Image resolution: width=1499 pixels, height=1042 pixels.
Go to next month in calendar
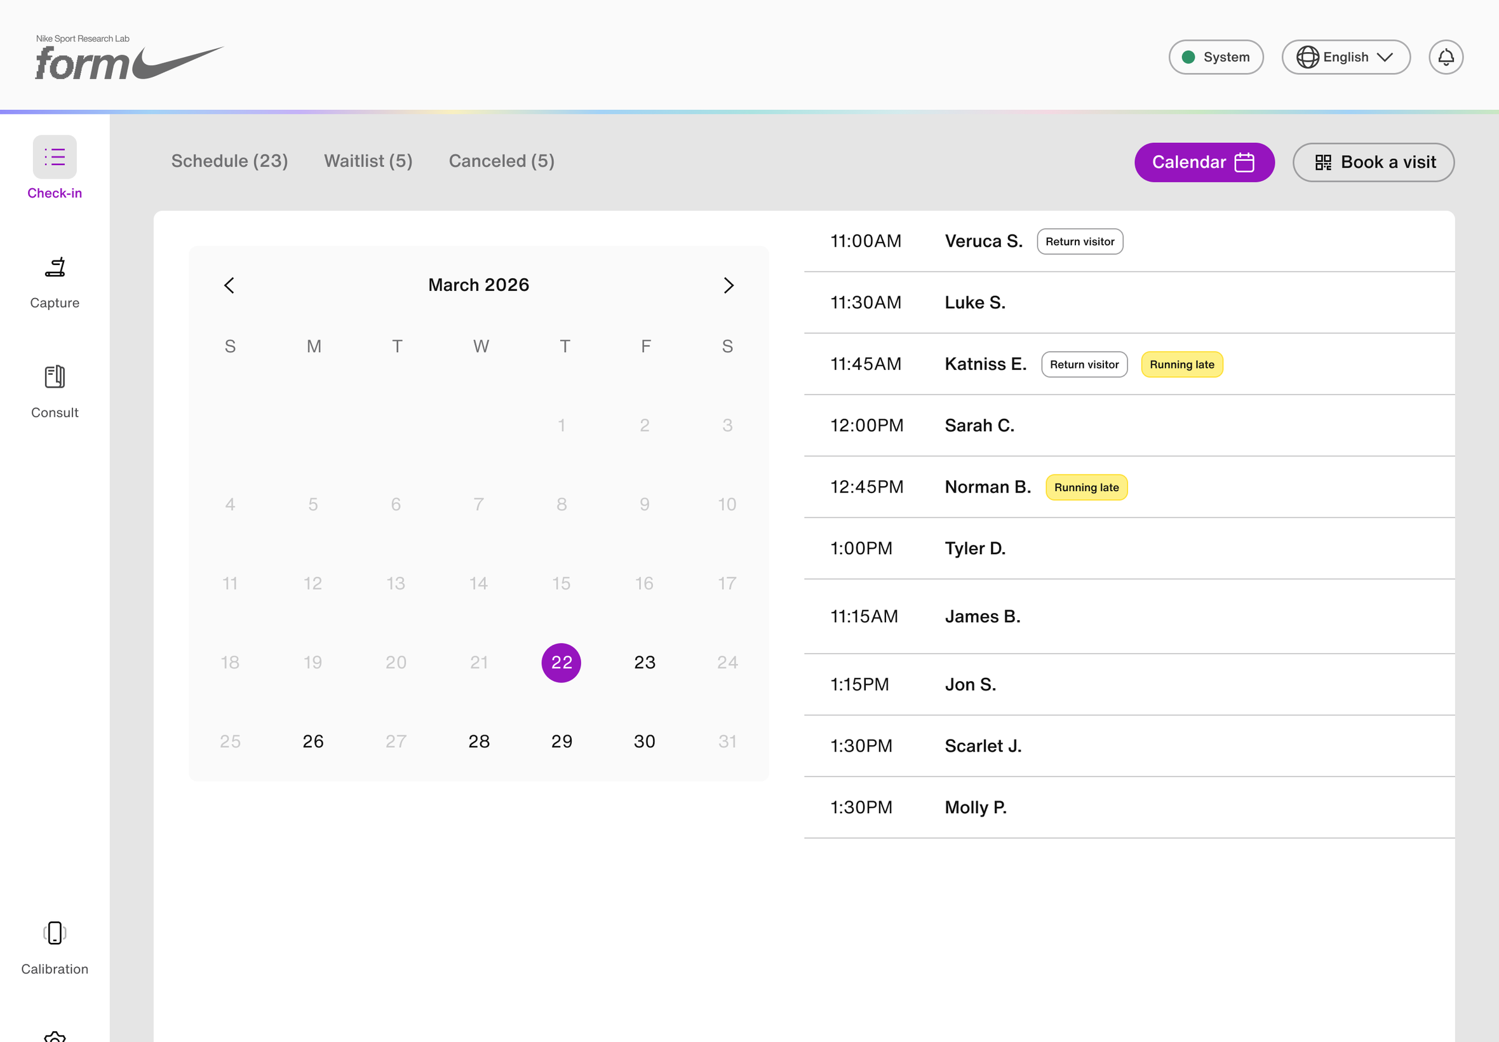click(729, 285)
